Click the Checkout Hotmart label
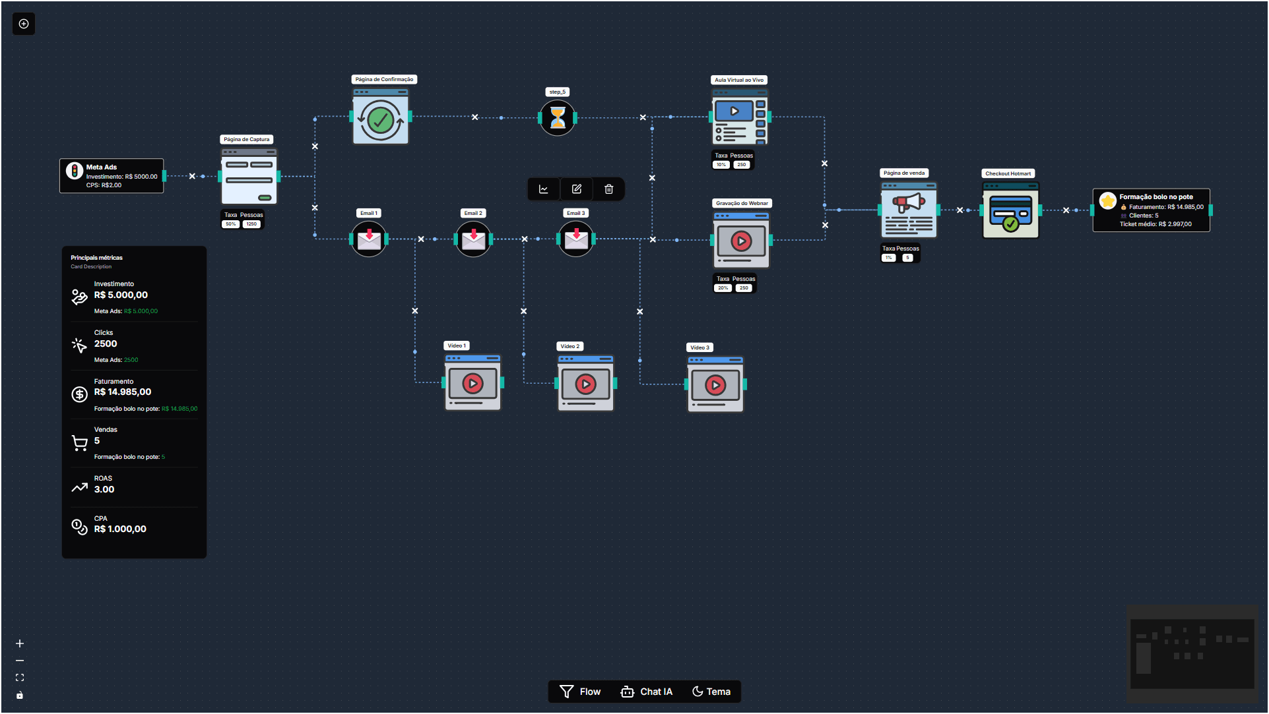The width and height of the screenshot is (1269, 714). point(1008,173)
